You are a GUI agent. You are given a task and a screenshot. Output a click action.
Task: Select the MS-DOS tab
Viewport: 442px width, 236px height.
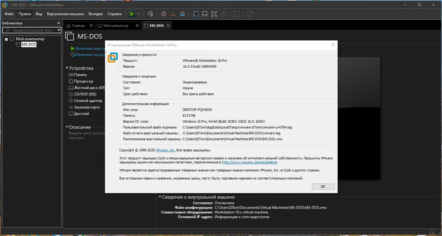coord(157,26)
